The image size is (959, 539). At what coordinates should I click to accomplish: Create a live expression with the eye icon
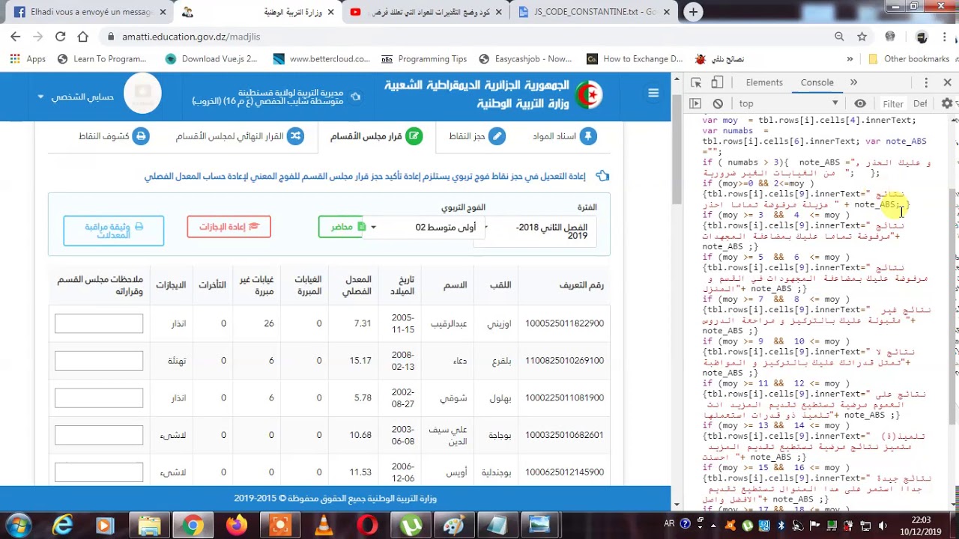pyautogui.click(x=860, y=103)
